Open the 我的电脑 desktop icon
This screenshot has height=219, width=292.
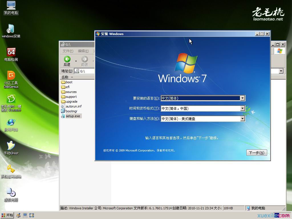(11, 6)
